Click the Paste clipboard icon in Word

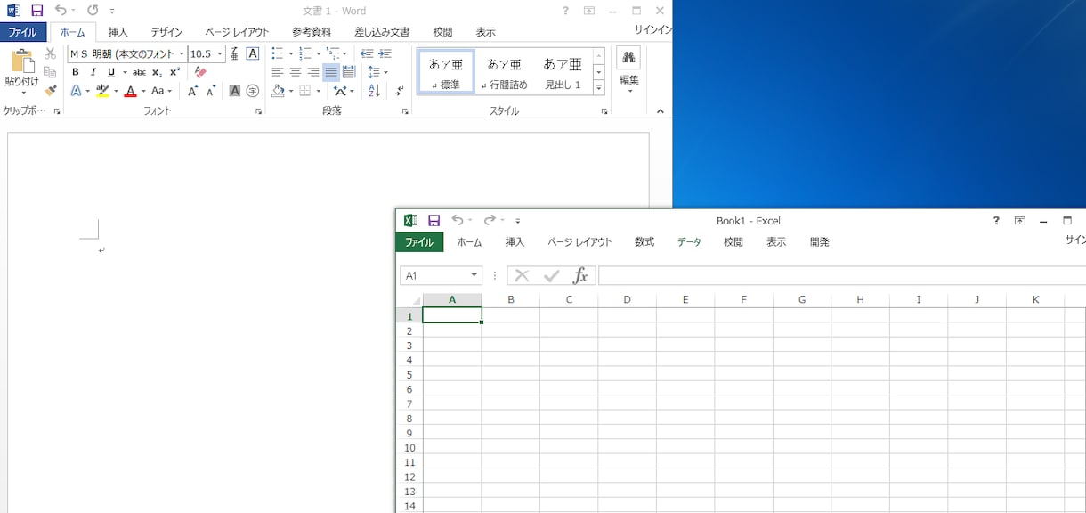[21, 61]
